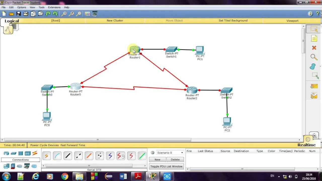
Task: Pick copper straight-through cable
Action: coord(68,156)
